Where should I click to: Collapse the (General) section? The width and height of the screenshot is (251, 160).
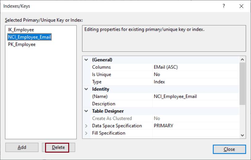point(86,60)
